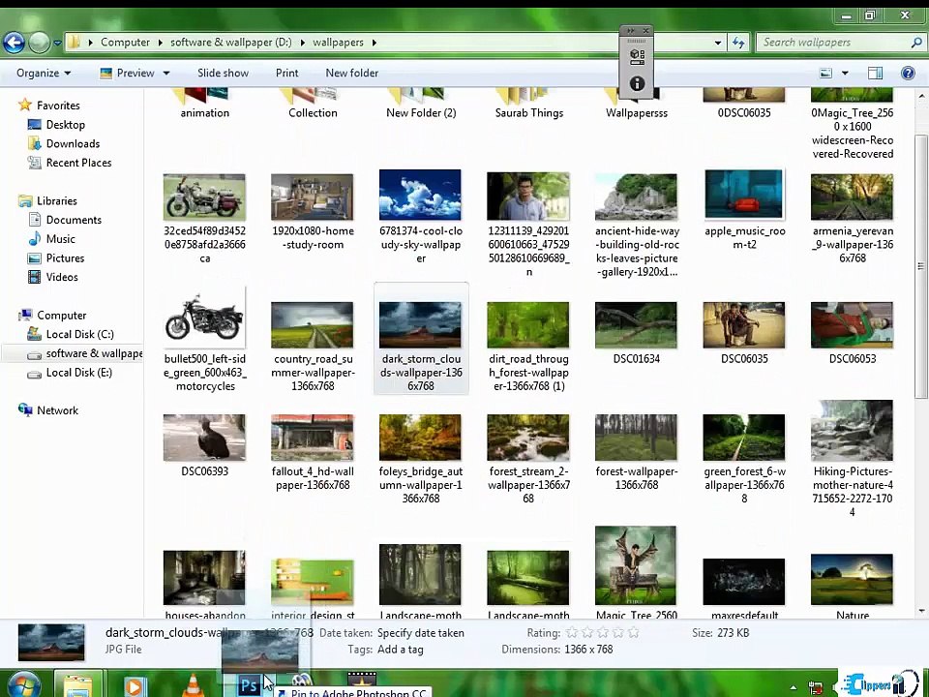Open Local Disk (C:) in navigation pane
The width and height of the screenshot is (929, 697).
click(79, 334)
